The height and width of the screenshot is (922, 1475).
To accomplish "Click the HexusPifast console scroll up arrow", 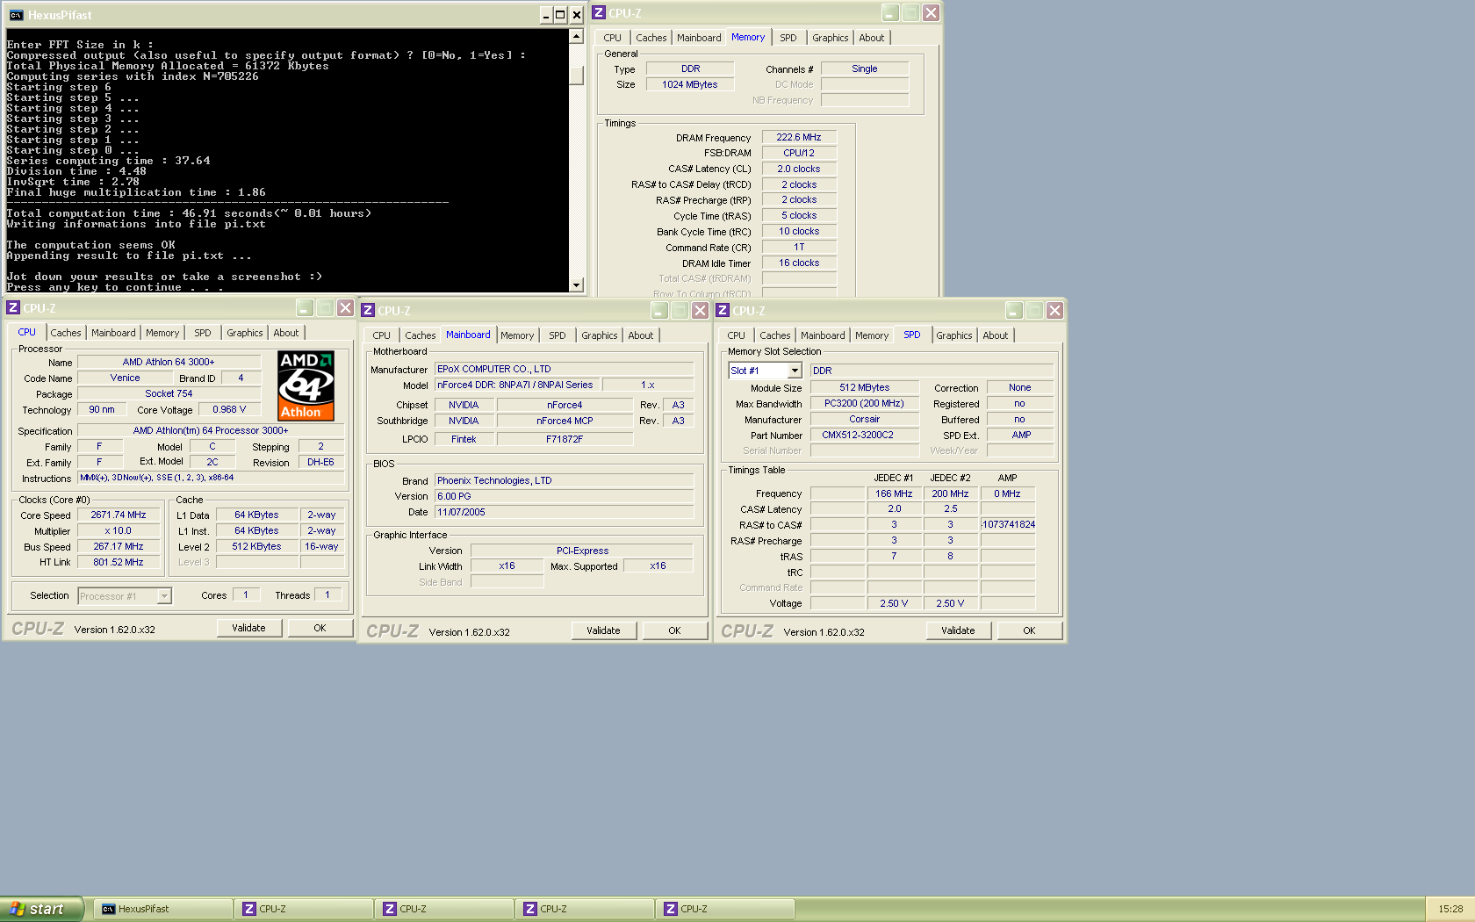I will [577, 36].
